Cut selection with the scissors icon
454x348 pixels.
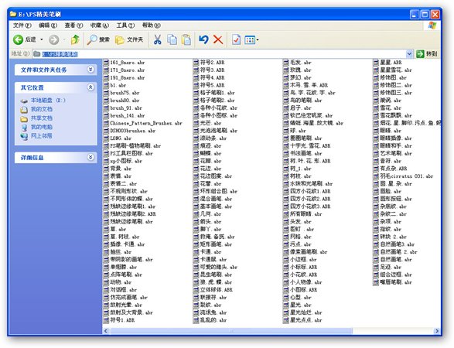point(157,39)
